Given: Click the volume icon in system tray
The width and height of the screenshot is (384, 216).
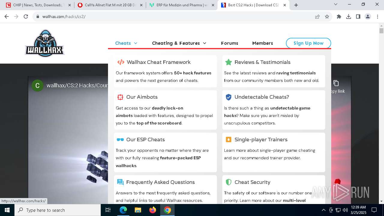Looking at the screenshot, I should [345, 210].
